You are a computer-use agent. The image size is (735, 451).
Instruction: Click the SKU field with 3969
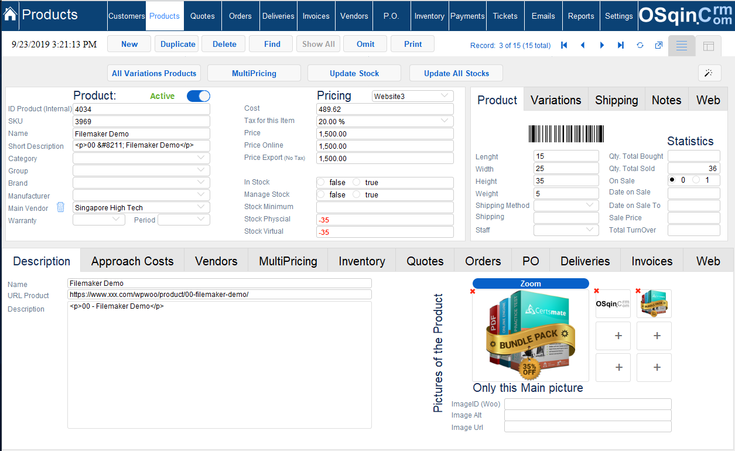(141, 121)
